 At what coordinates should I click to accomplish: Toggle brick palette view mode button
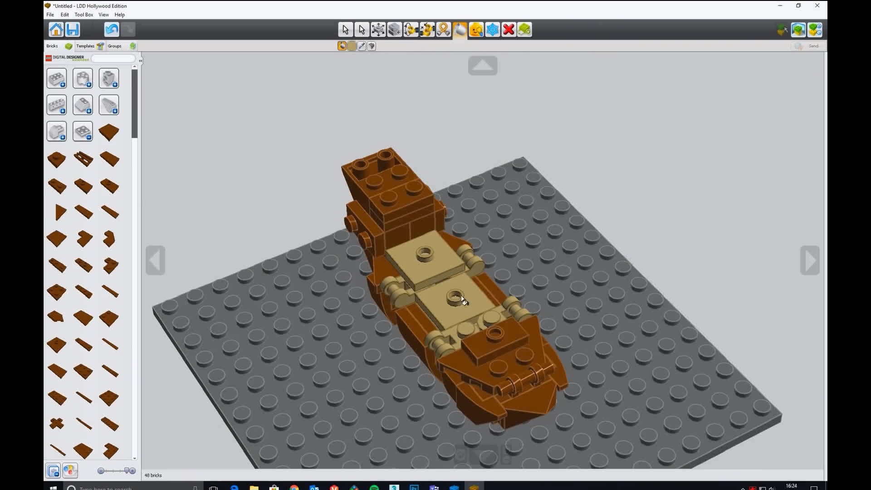53,471
